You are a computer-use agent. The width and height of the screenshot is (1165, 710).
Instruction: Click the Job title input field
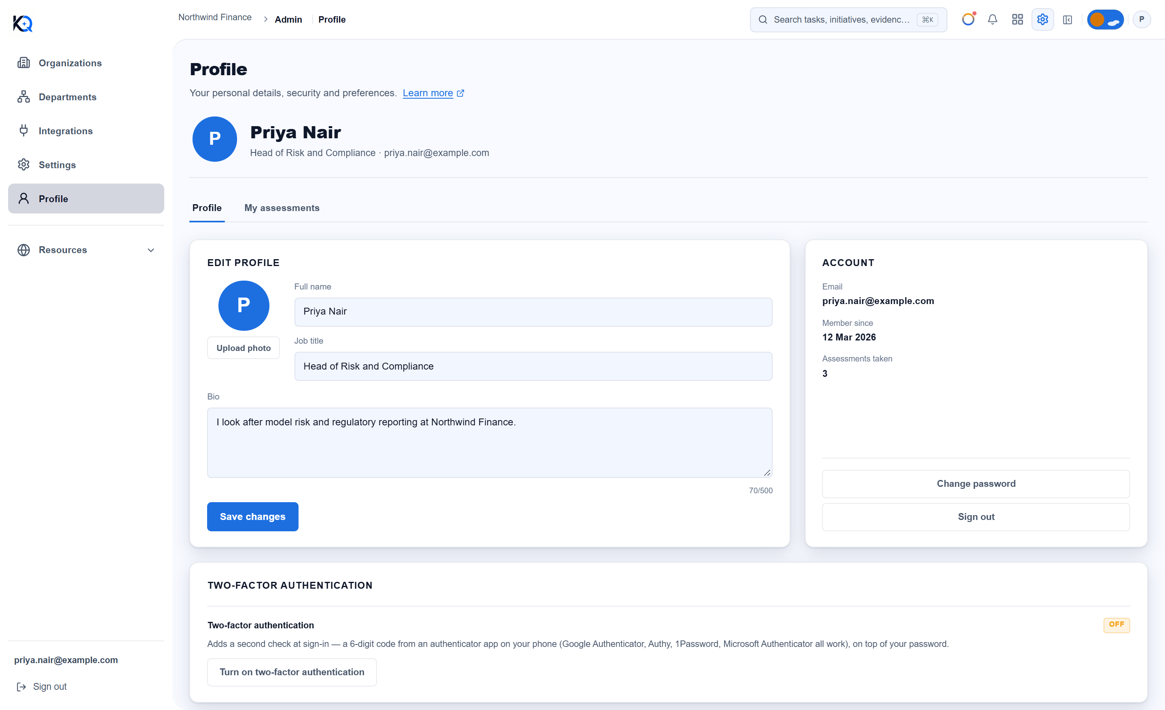[533, 366]
